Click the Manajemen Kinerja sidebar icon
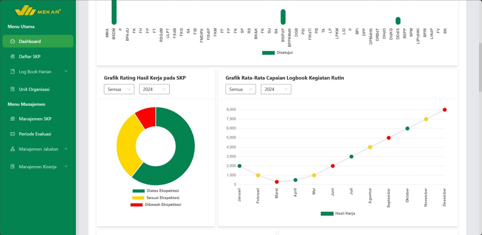Screen dimensions: 482x235 [13, 167]
